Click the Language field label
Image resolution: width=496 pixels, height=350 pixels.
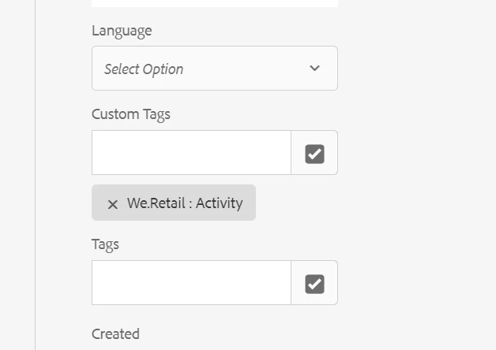pos(122,32)
